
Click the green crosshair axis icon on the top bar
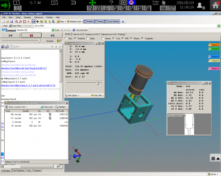coord(93,3)
